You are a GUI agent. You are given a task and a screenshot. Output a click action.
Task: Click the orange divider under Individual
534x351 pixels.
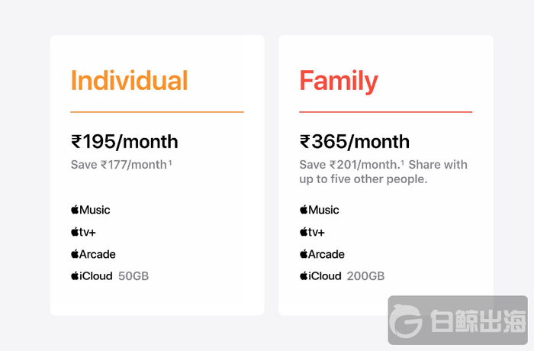pyautogui.click(x=157, y=112)
